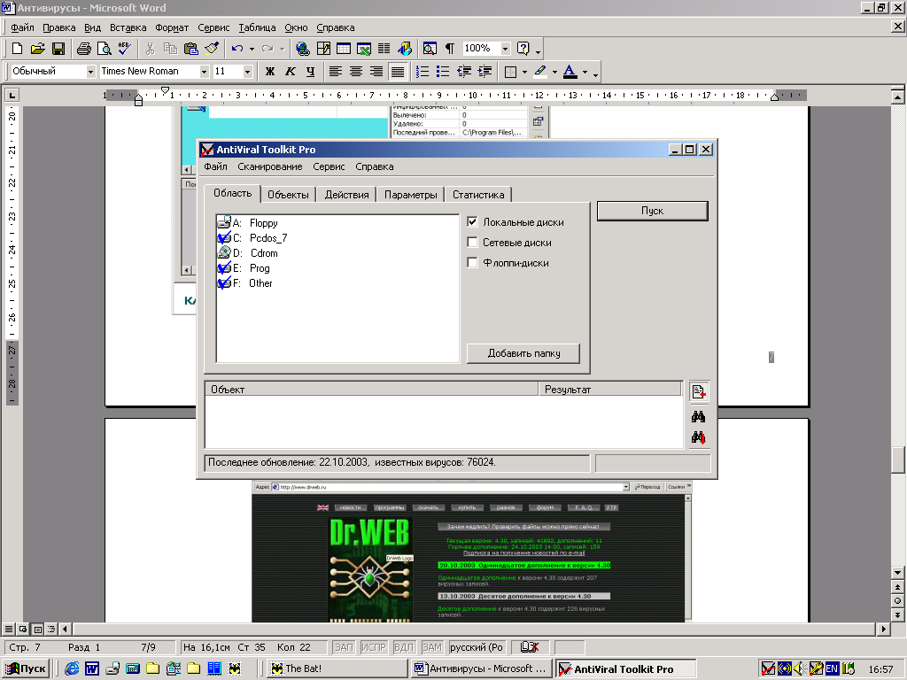Switch to the Объекты tab
This screenshot has width=907, height=680.
[x=288, y=195]
